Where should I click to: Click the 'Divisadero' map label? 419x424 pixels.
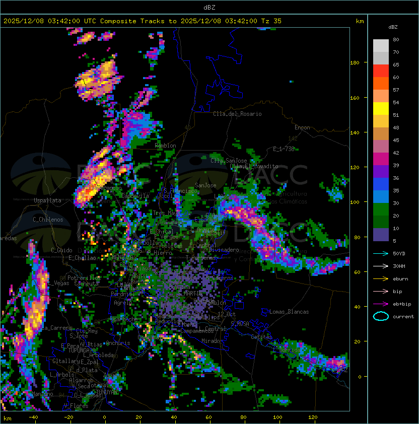click(x=224, y=250)
